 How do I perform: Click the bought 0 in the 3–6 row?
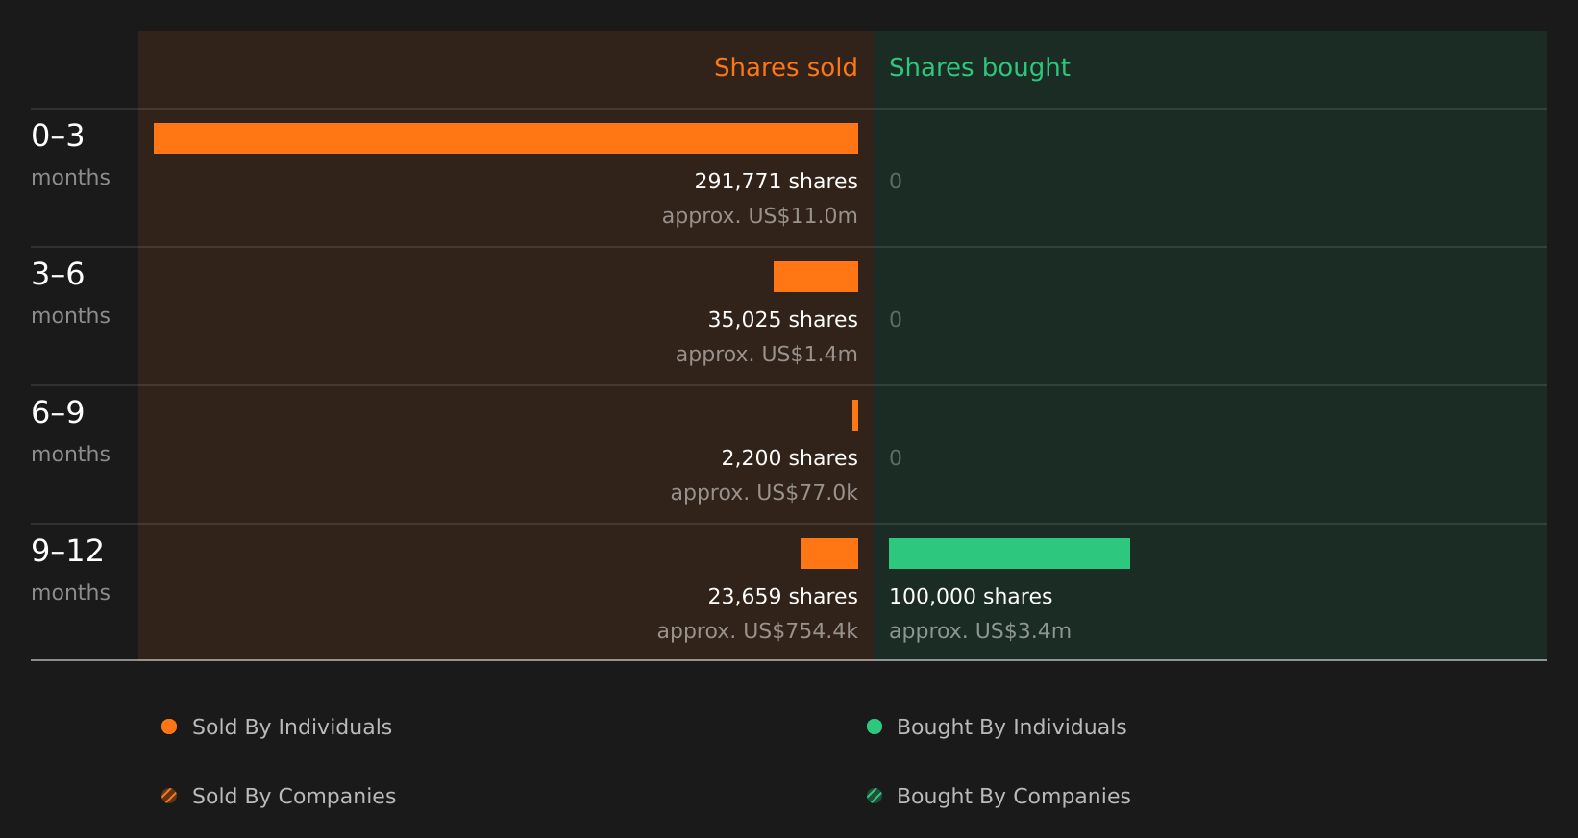click(x=896, y=320)
